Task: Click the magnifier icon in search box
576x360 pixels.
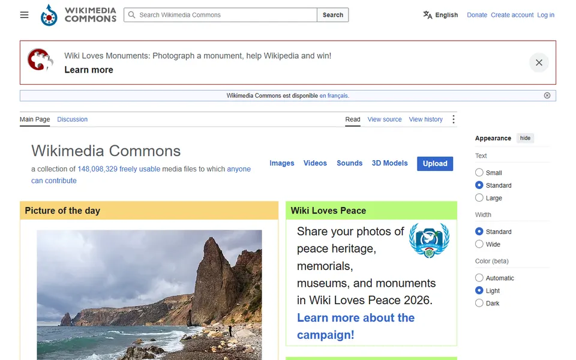Action: coord(131,15)
